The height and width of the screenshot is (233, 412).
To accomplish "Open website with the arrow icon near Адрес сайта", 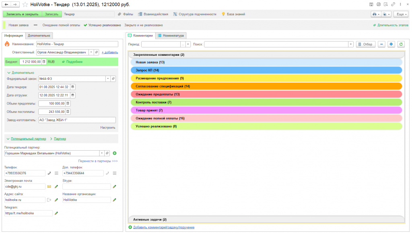I will tap(49, 200).
